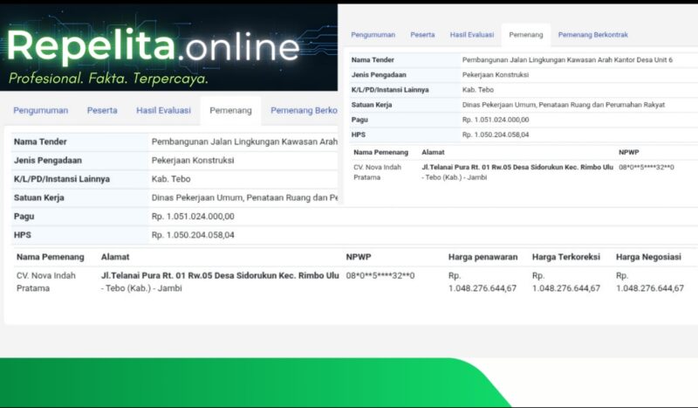The height and width of the screenshot is (408, 698).
Task: Click Kab. Tebo value in left panel
Action: click(x=171, y=179)
